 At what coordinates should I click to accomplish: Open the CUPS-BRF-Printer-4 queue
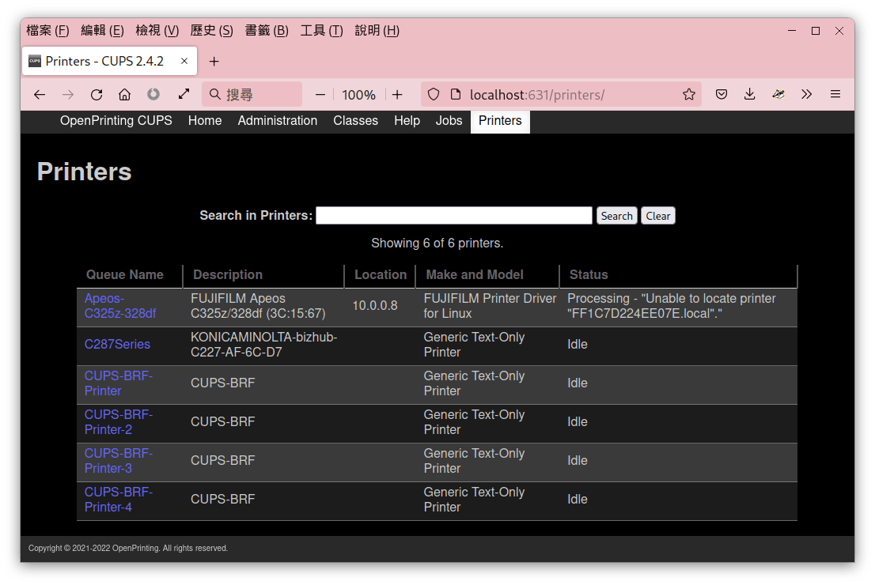point(119,500)
